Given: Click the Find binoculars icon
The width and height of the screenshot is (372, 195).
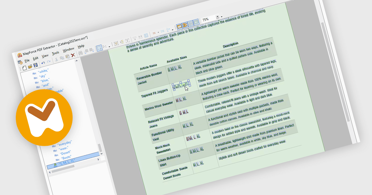Looking at the screenshot, I should pyautogui.click(x=81, y=53).
